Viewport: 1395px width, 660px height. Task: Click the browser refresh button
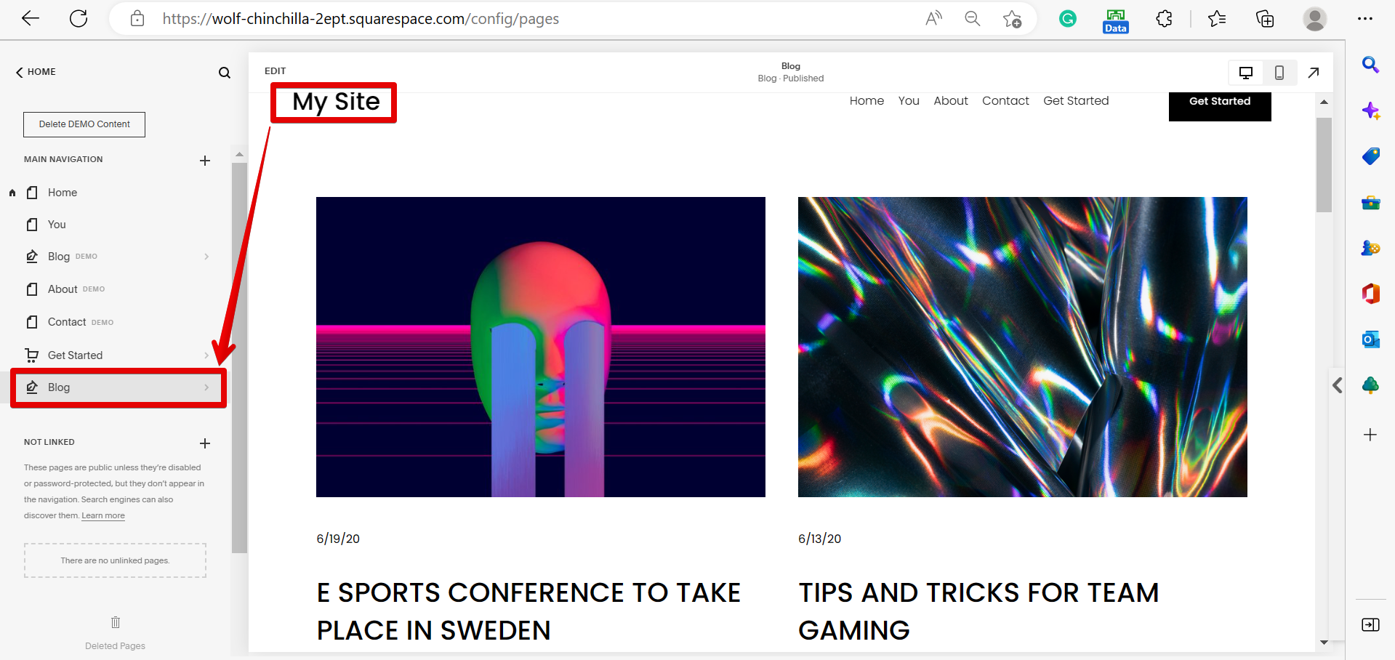coord(79,19)
